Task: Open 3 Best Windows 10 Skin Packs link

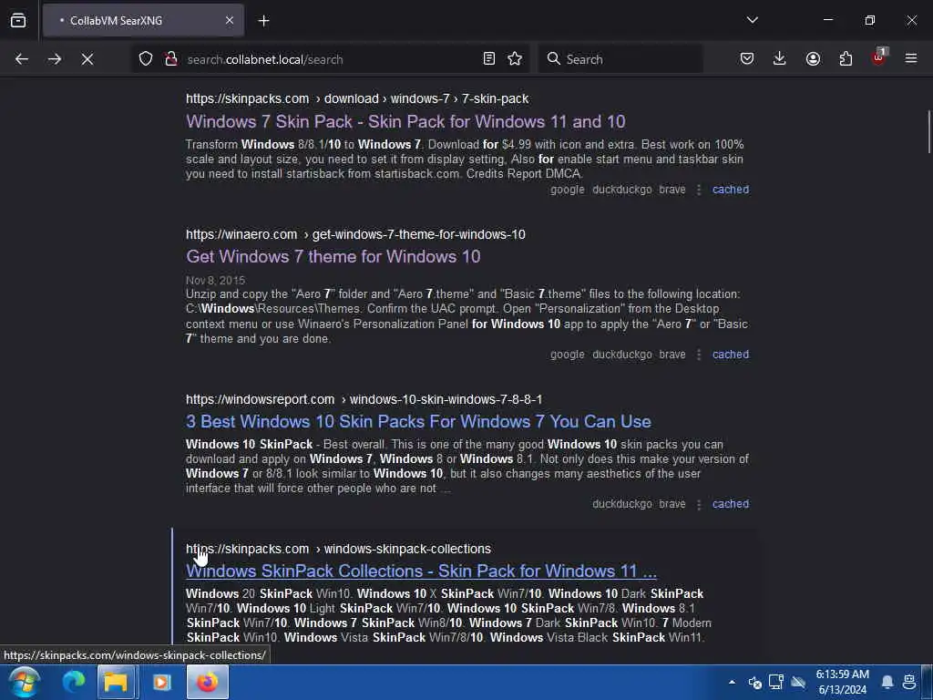Action: tap(418, 421)
